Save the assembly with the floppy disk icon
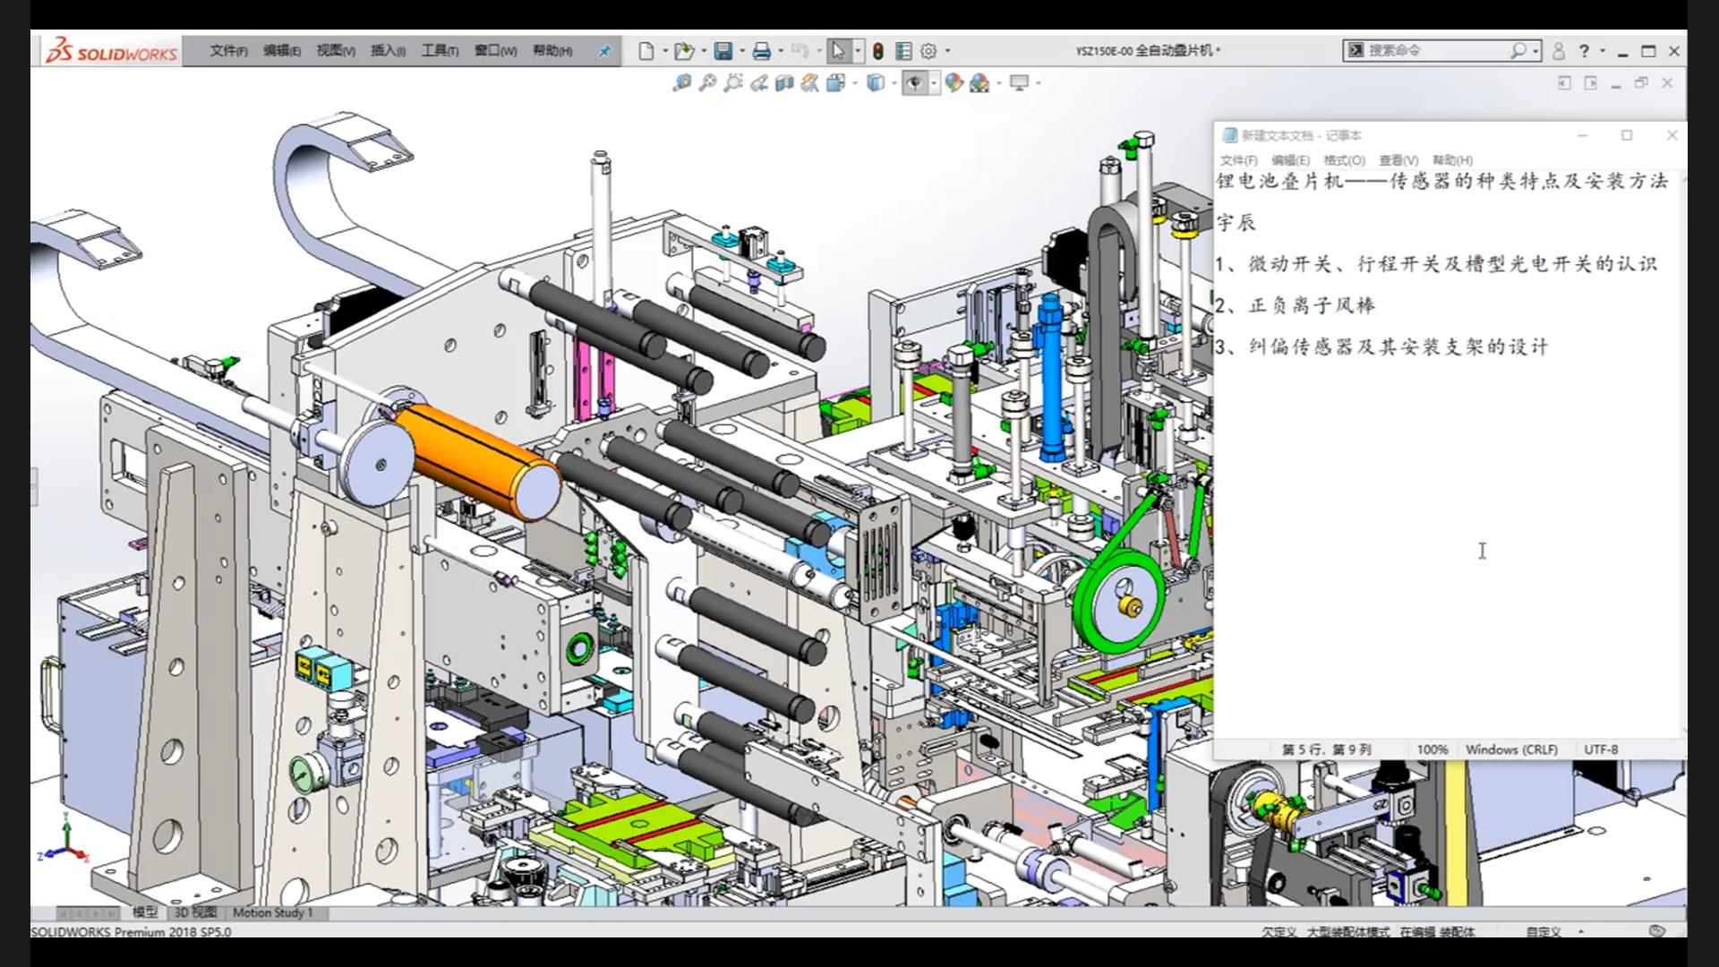The width and height of the screenshot is (1719, 967). tap(723, 51)
